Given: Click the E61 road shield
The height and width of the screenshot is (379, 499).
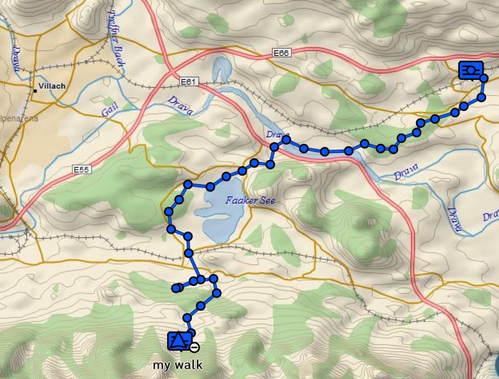Looking at the screenshot, I should tap(188, 82).
